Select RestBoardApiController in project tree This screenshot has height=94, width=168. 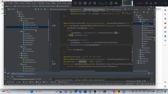[31, 27]
